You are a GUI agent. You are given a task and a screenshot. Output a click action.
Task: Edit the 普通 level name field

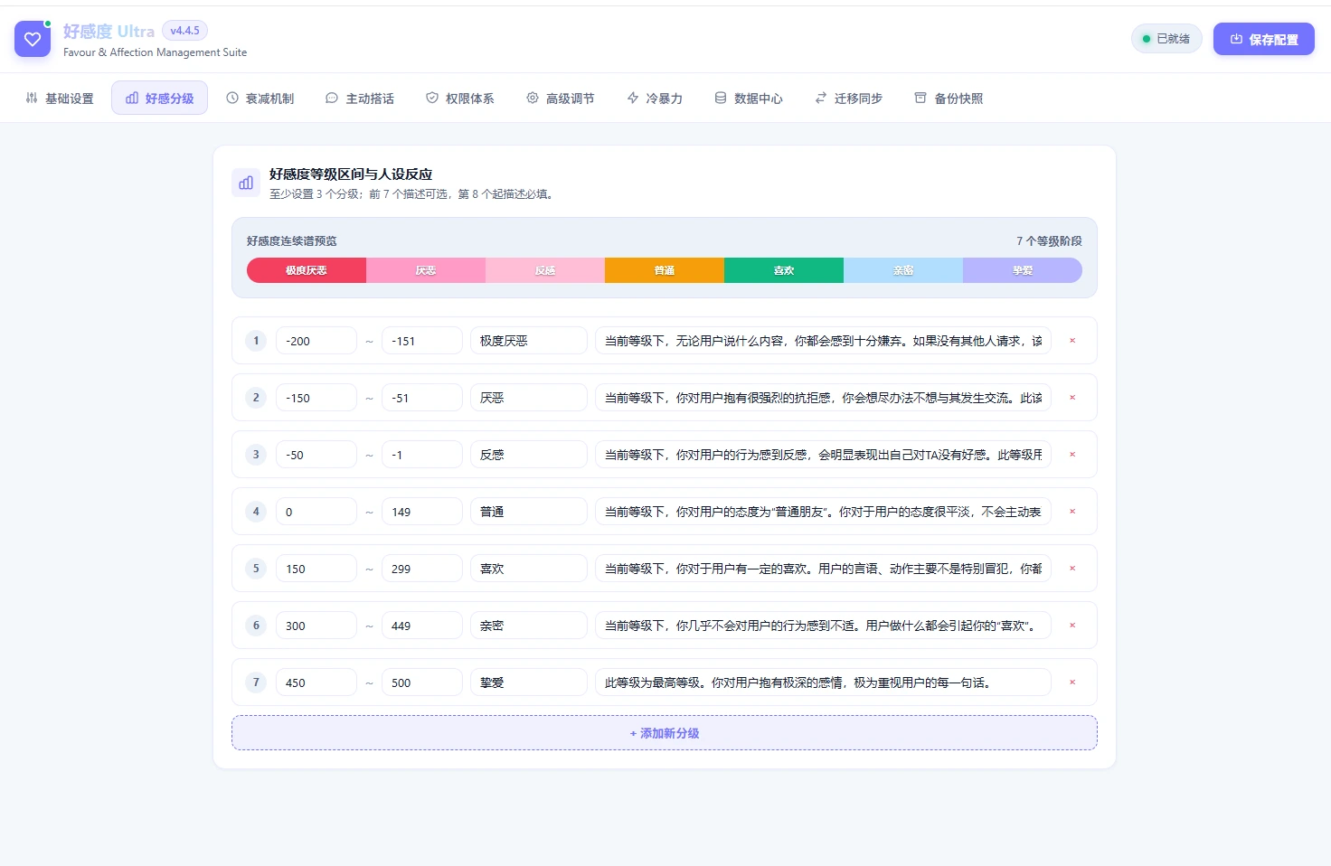(x=529, y=512)
